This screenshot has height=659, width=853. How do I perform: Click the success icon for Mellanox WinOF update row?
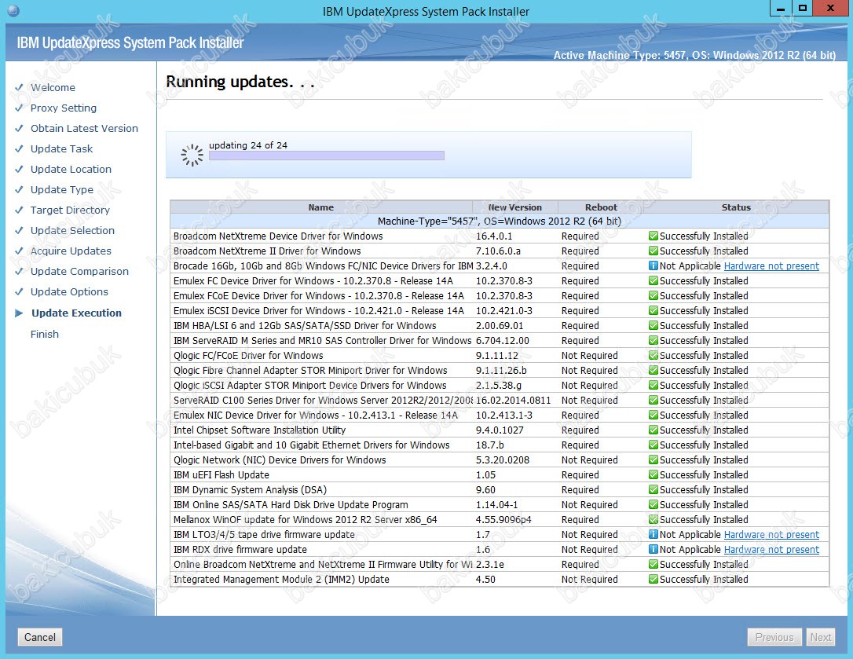pos(653,520)
